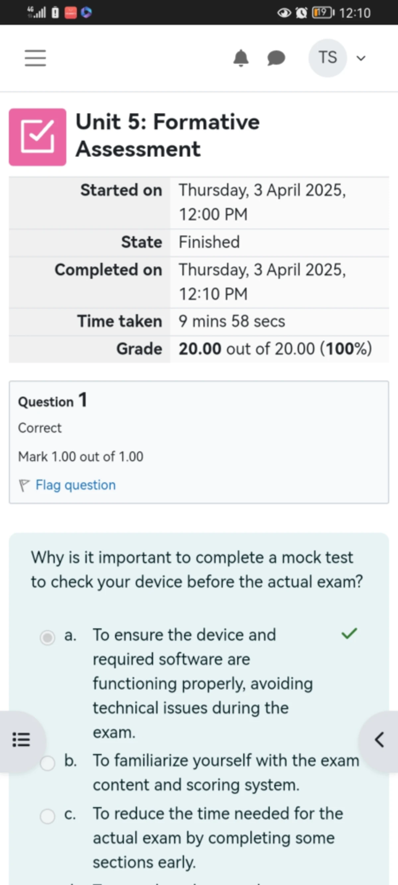Open the notifications bell

coord(241,58)
